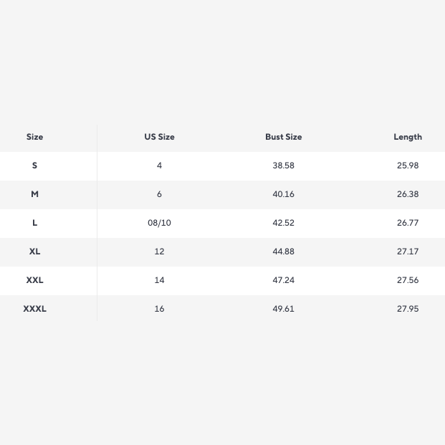The height and width of the screenshot is (445, 445).
Task: Click bust size value 44.88
Action: point(283,252)
